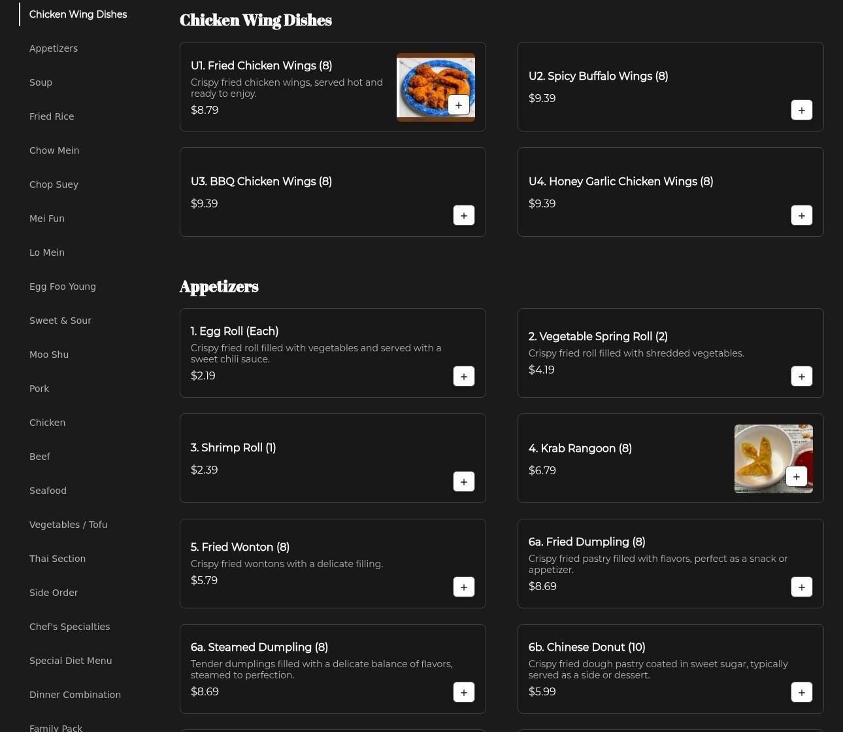
Task: Add Krab Rangoon using plus button
Action: 796,476
